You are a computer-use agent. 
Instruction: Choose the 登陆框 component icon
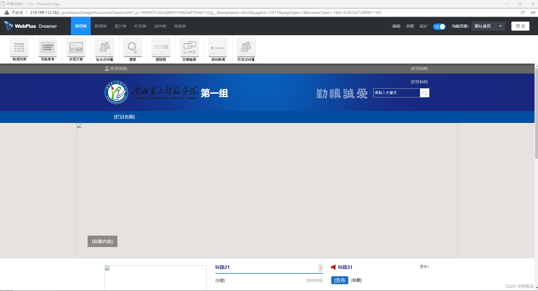coord(161,49)
